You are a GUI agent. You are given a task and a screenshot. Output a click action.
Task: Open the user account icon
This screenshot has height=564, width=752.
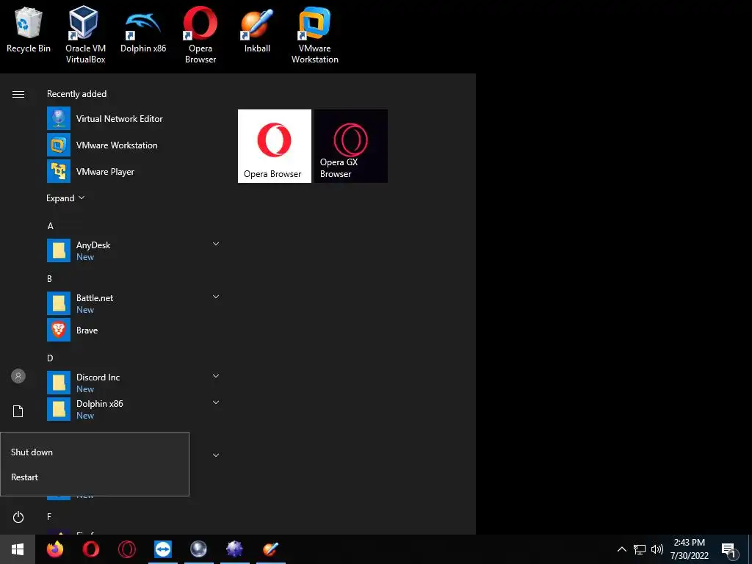(18, 376)
